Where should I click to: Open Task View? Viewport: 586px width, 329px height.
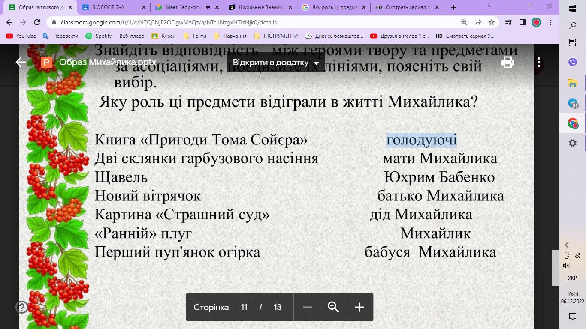pyautogui.click(x=572, y=42)
